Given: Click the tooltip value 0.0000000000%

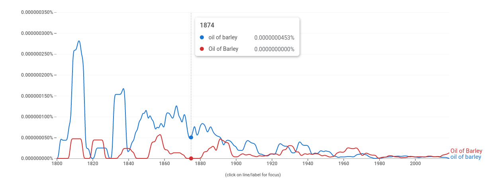Looking at the screenshot, I should [274, 49].
